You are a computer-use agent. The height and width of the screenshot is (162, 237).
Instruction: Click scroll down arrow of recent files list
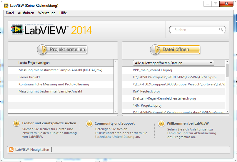coord(227,112)
